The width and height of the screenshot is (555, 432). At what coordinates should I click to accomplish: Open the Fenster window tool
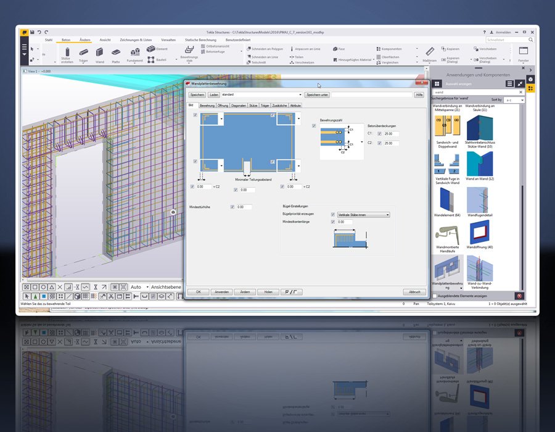[524, 54]
